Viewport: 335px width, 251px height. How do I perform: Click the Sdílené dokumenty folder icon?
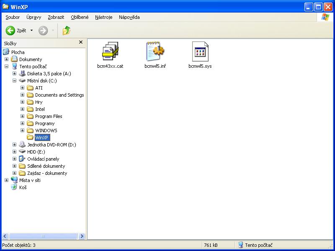22,166
